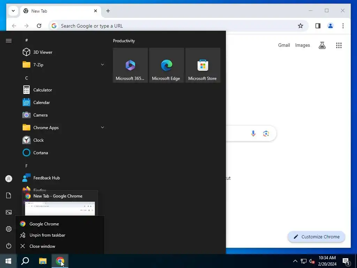Search by image with Google Lens
The height and width of the screenshot is (268, 357).
coord(266,133)
